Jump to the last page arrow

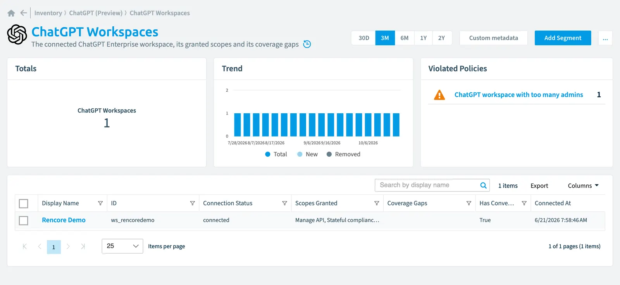pos(83,246)
